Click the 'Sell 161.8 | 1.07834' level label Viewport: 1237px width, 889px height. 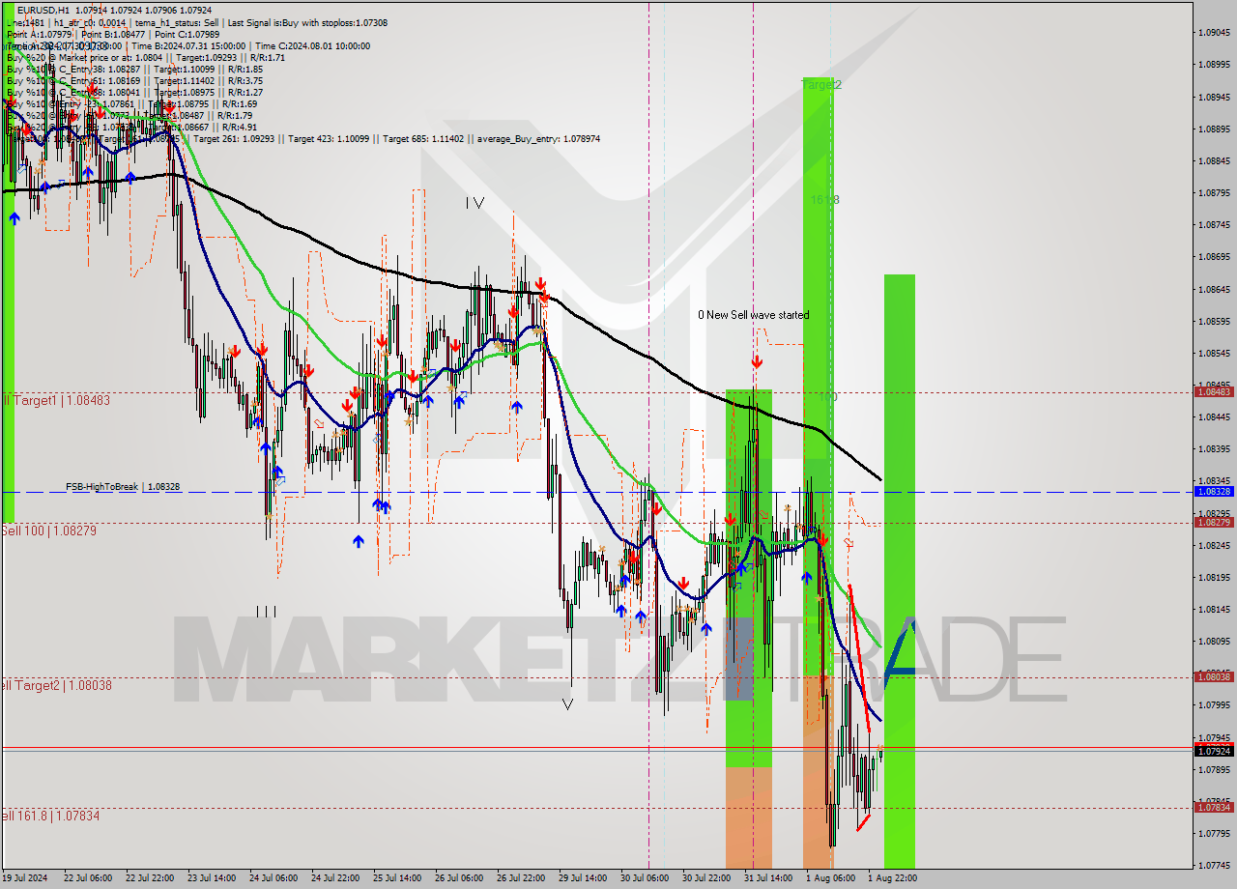[x=50, y=816]
